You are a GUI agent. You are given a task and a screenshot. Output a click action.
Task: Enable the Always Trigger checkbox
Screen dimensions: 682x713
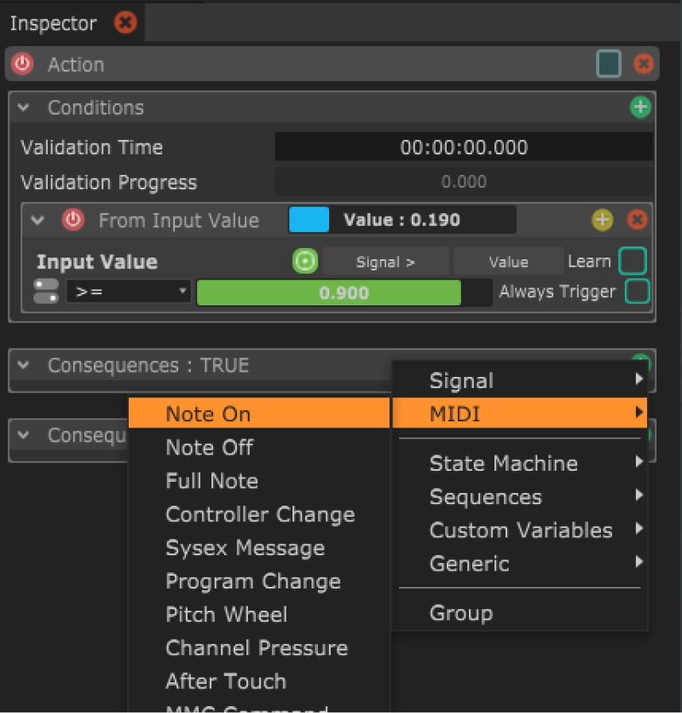[637, 292]
